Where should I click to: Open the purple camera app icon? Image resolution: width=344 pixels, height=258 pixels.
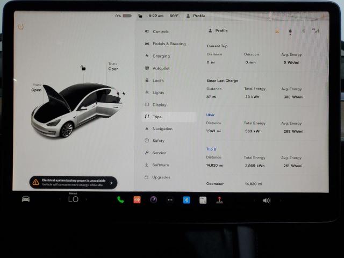(x=154, y=200)
